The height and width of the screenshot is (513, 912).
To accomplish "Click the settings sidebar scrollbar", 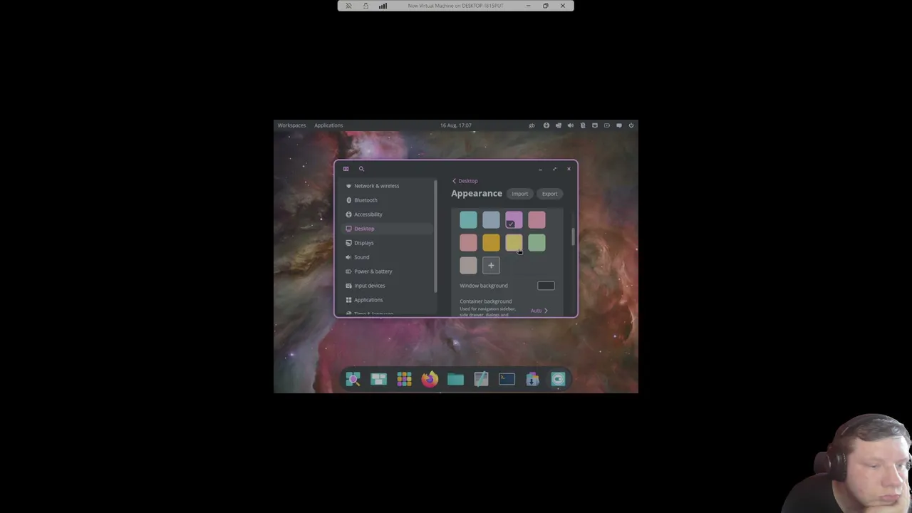I will coord(435,235).
